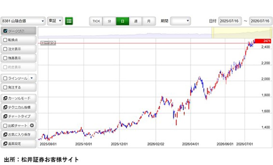The height and width of the screenshot is (165, 273).
Task: Open the cursor mode popup icon
Action: click(x=5, y=98)
